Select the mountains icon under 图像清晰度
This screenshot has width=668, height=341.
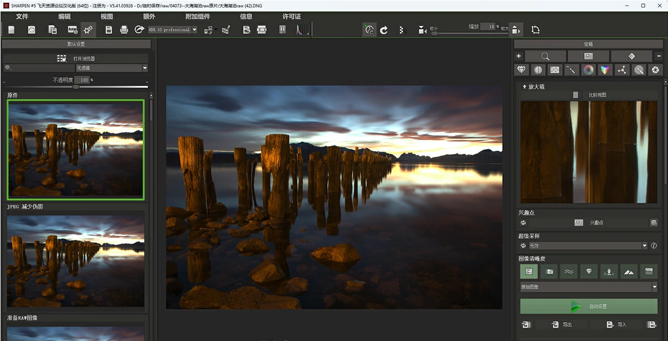pyautogui.click(x=629, y=272)
